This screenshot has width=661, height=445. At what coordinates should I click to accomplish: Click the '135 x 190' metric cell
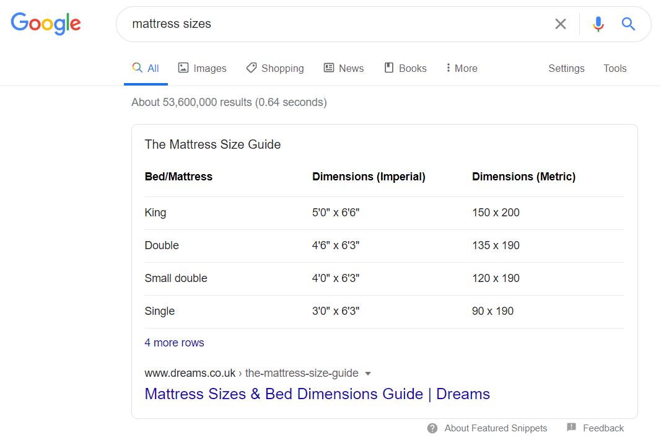pos(496,245)
